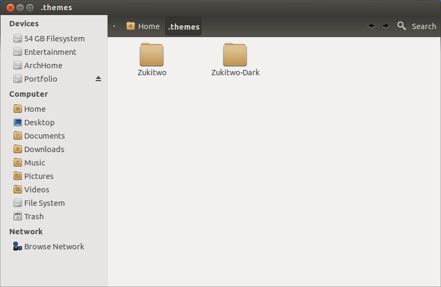This screenshot has width=441, height=287.
Task: Go to Home via path bar
Action: click(x=143, y=26)
